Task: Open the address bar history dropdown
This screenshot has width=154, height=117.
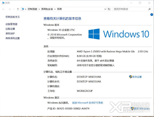Action: pos(105,9)
